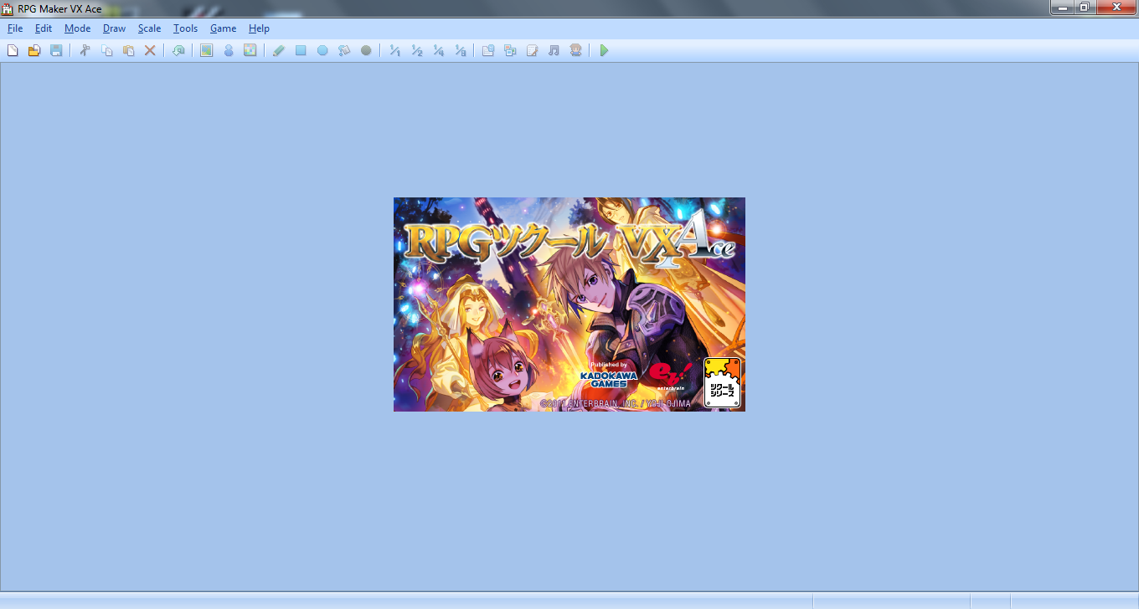The height and width of the screenshot is (609, 1139).
Task: Switch to Region editing mode
Action: point(250,50)
